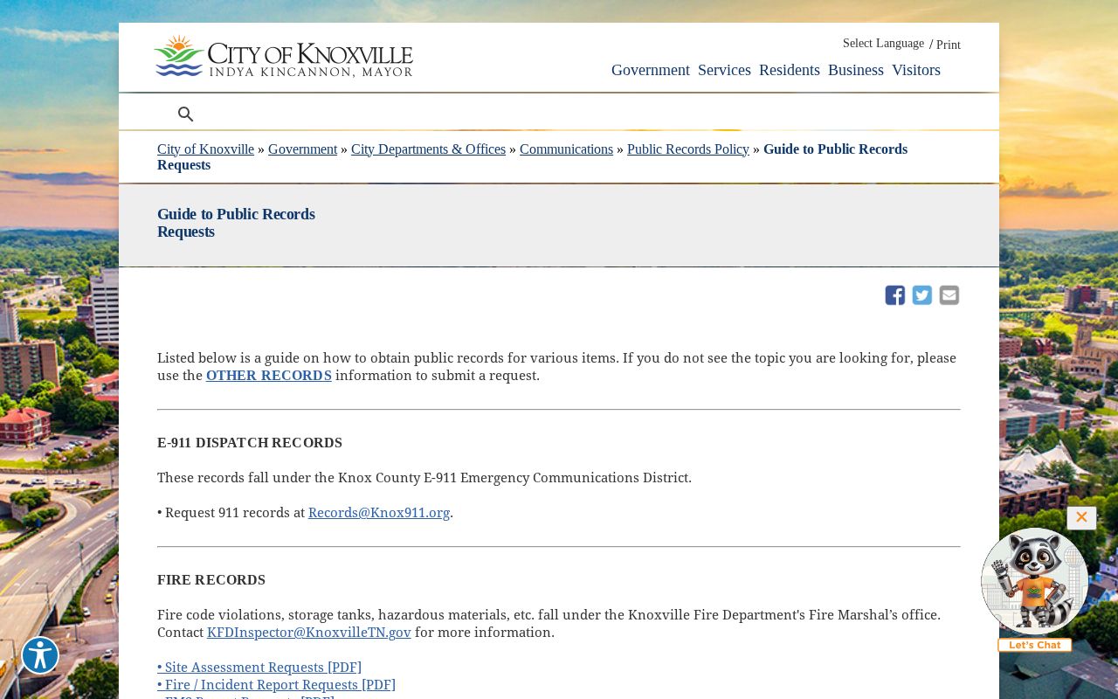This screenshot has height=699, width=1118.
Task: Go to Government breadcrumb link
Action: click(x=302, y=149)
